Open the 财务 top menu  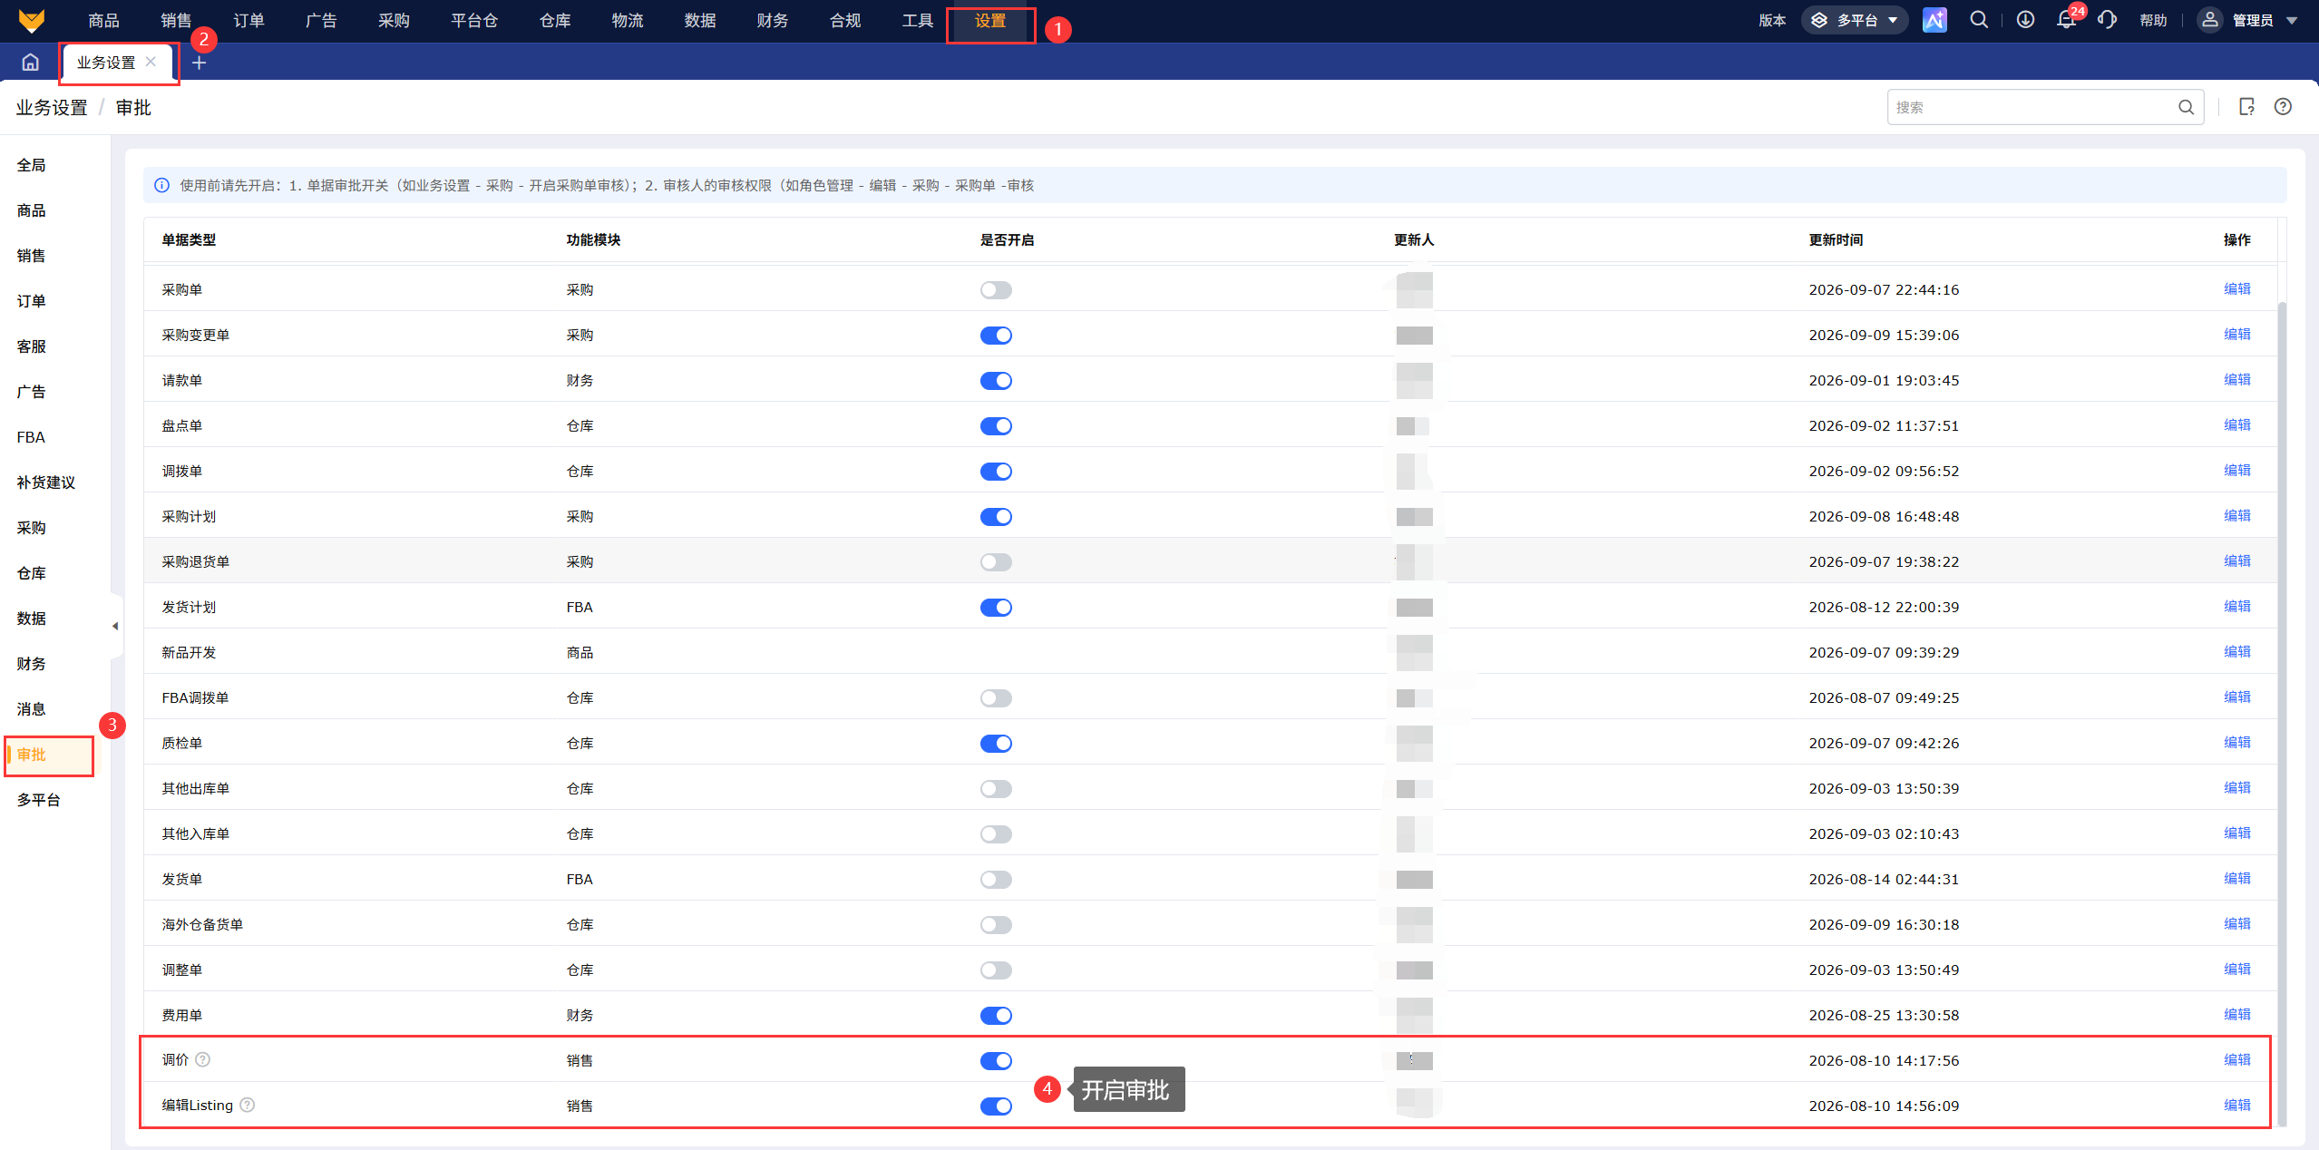point(772,21)
